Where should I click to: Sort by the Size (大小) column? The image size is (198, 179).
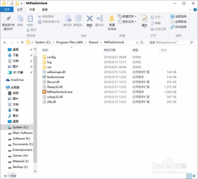point(164,50)
